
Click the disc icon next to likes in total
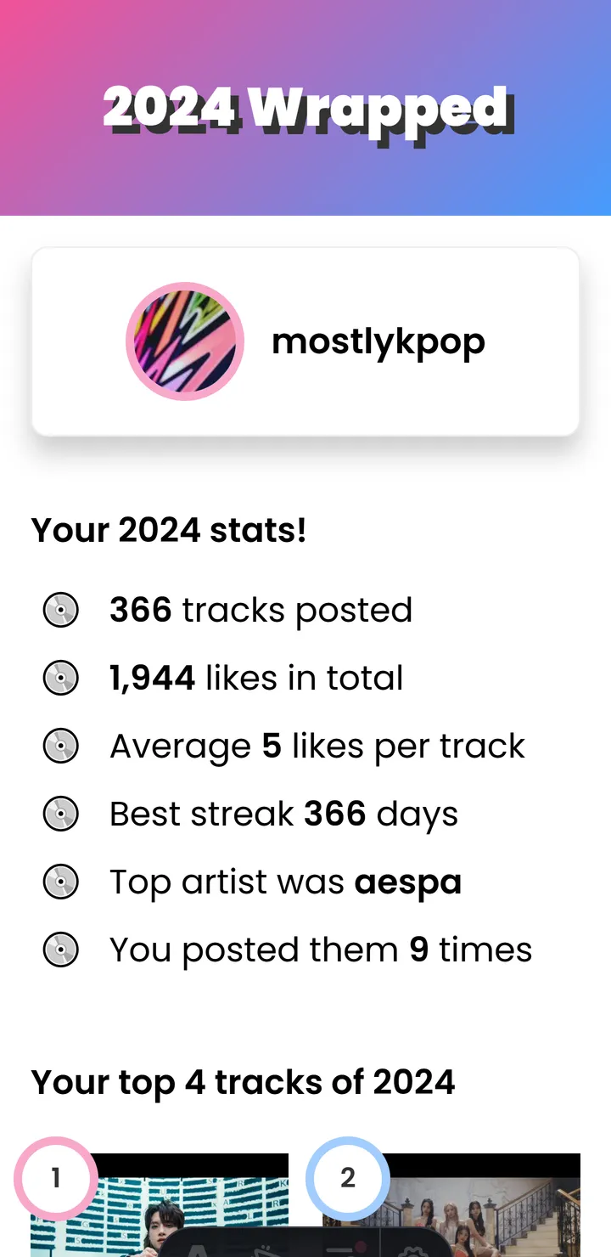60,678
